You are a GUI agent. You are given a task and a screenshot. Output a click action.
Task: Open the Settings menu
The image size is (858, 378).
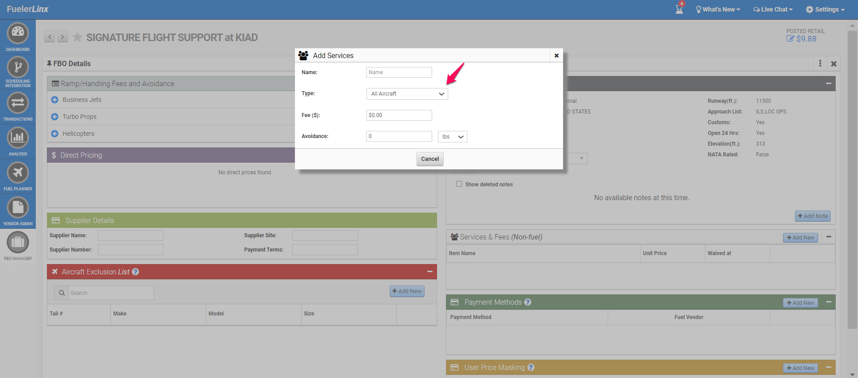click(x=825, y=9)
